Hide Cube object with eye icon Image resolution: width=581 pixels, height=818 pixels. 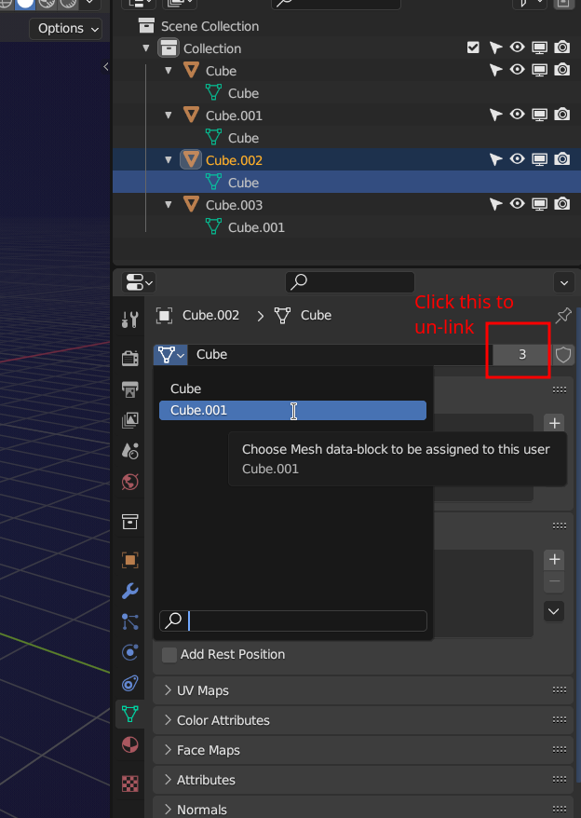(517, 69)
